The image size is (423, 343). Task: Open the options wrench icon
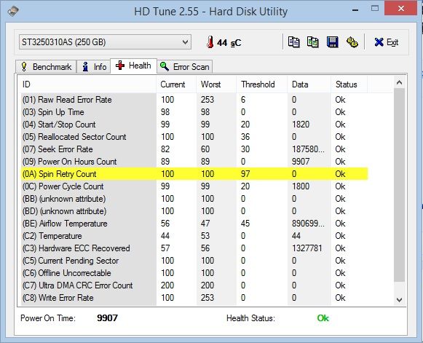(x=352, y=42)
